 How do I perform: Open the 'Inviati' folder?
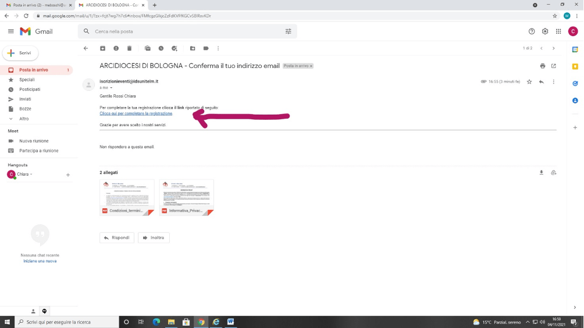point(26,99)
